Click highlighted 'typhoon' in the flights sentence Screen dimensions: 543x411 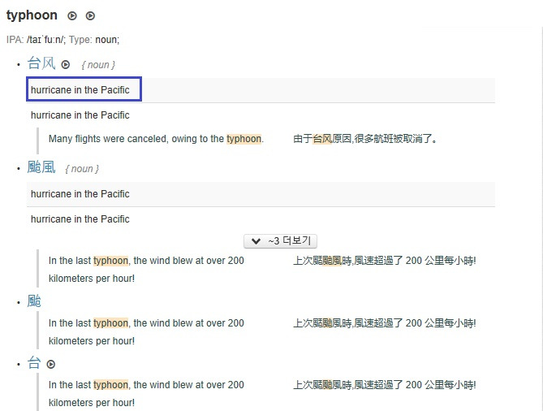[x=243, y=139]
